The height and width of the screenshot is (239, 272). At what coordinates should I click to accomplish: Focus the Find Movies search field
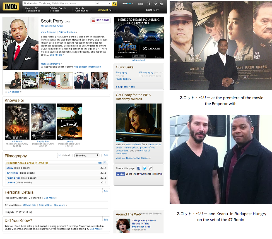[x=59, y=3]
